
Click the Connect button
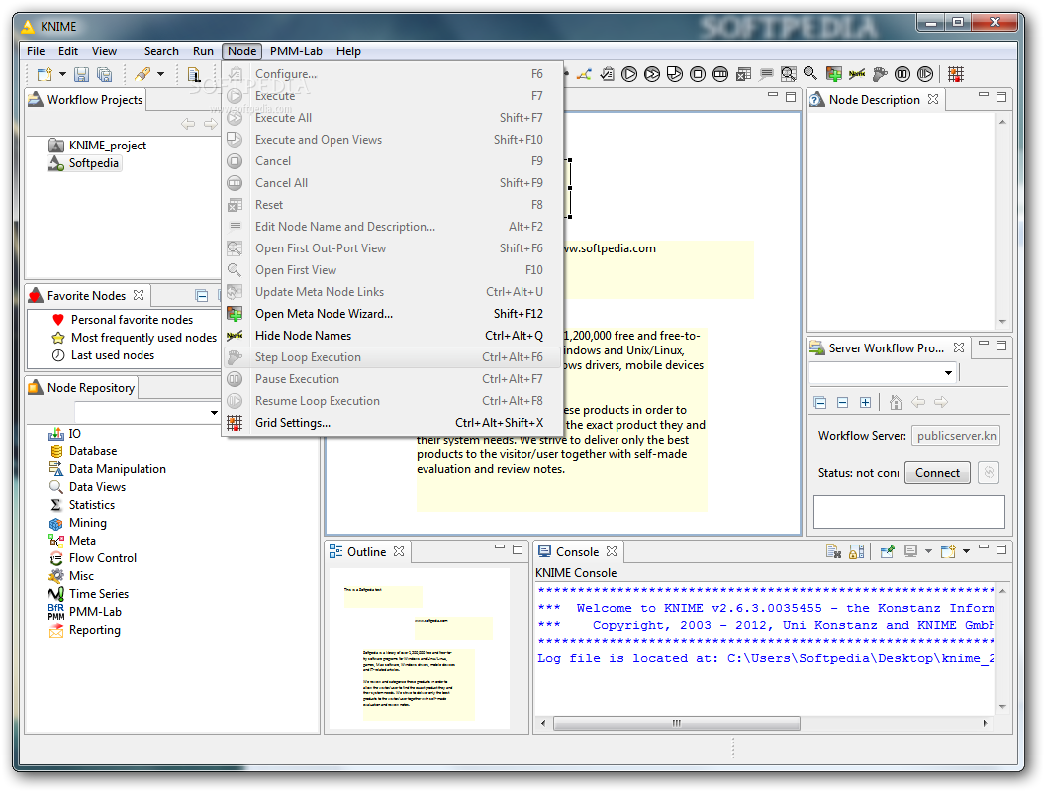937,472
